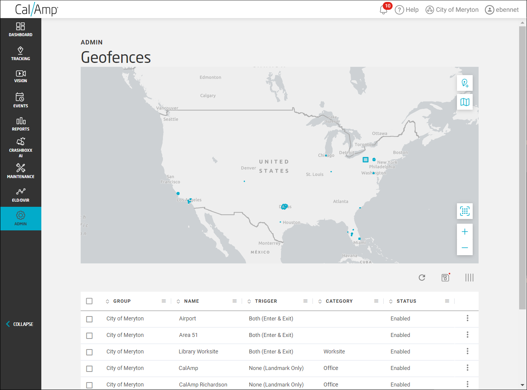Viewport: 527px width, 390px height.
Task: Click the scrollbar down arrow
Action: point(522,385)
